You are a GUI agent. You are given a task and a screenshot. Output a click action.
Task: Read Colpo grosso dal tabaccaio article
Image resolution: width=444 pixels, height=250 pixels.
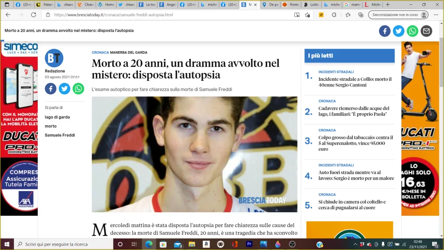tap(356, 143)
